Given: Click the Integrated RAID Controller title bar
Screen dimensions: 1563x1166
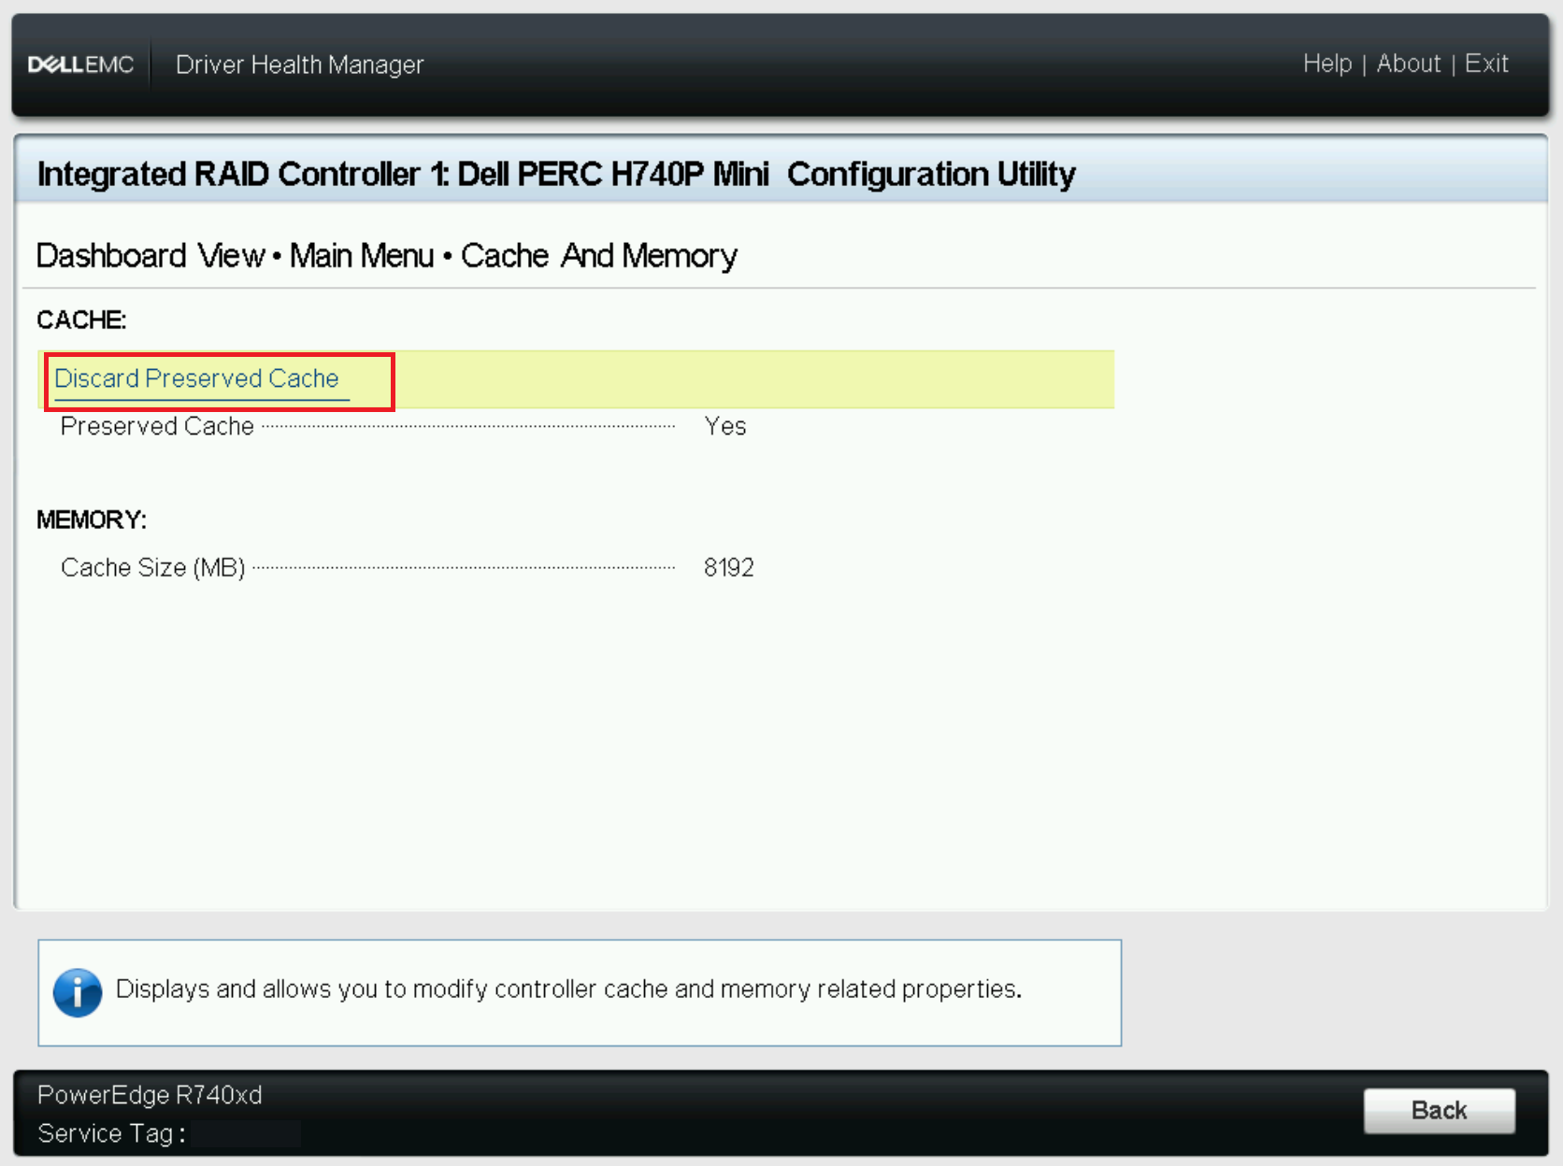Looking at the screenshot, I should pyautogui.click(x=556, y=174).
